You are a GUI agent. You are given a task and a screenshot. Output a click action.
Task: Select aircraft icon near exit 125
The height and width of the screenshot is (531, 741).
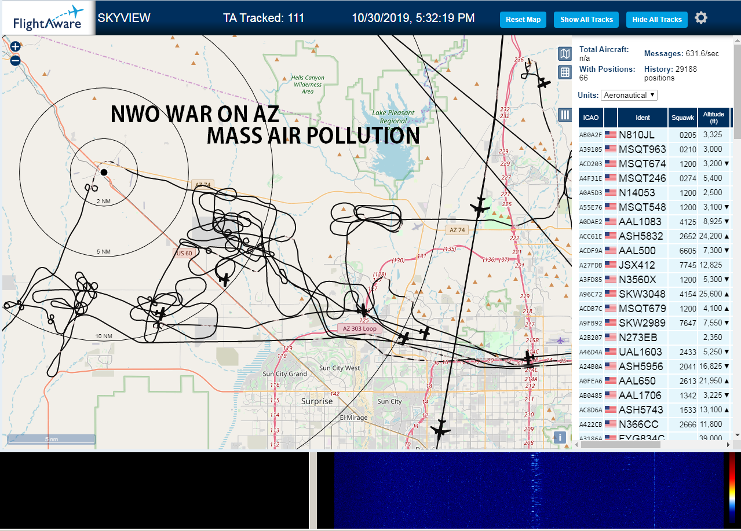click(362, 310)
